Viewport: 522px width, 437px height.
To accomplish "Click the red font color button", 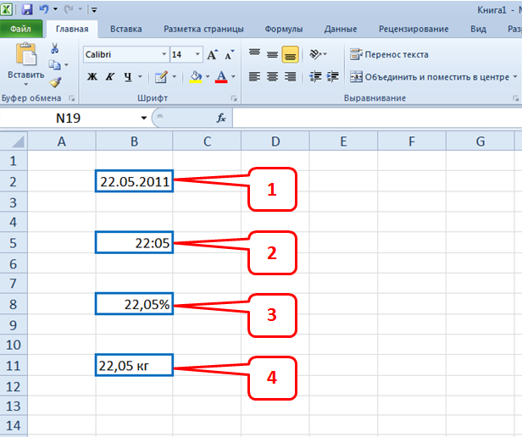I will point(220,77).
